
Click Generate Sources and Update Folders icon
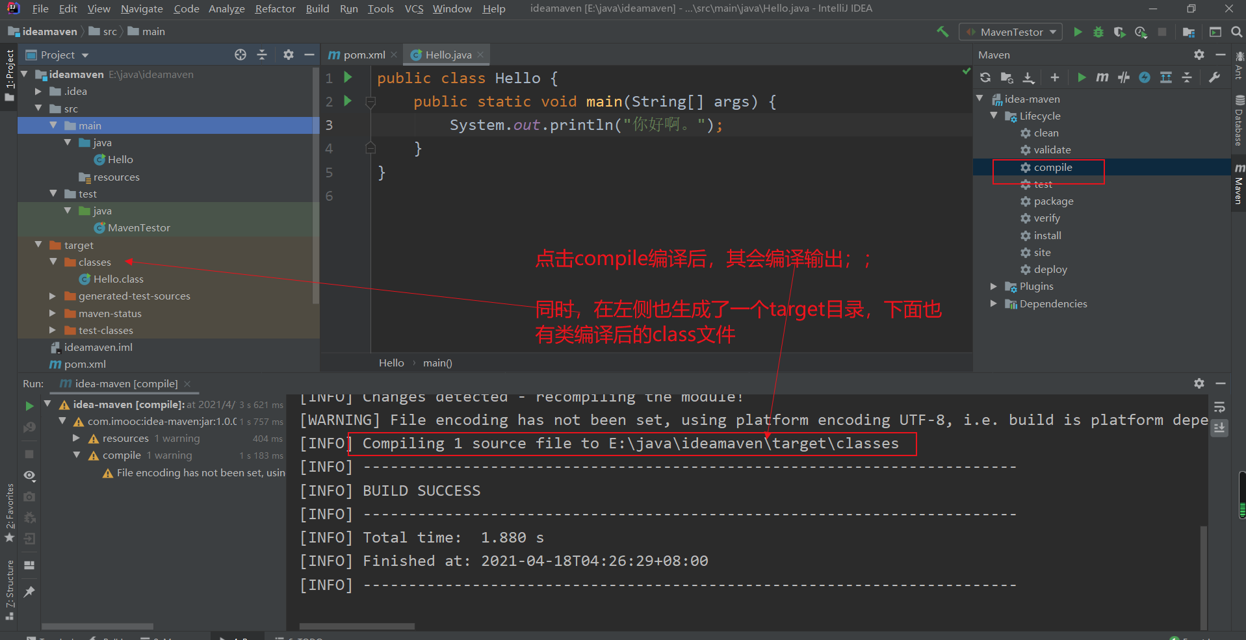[x=1007, y=77]
